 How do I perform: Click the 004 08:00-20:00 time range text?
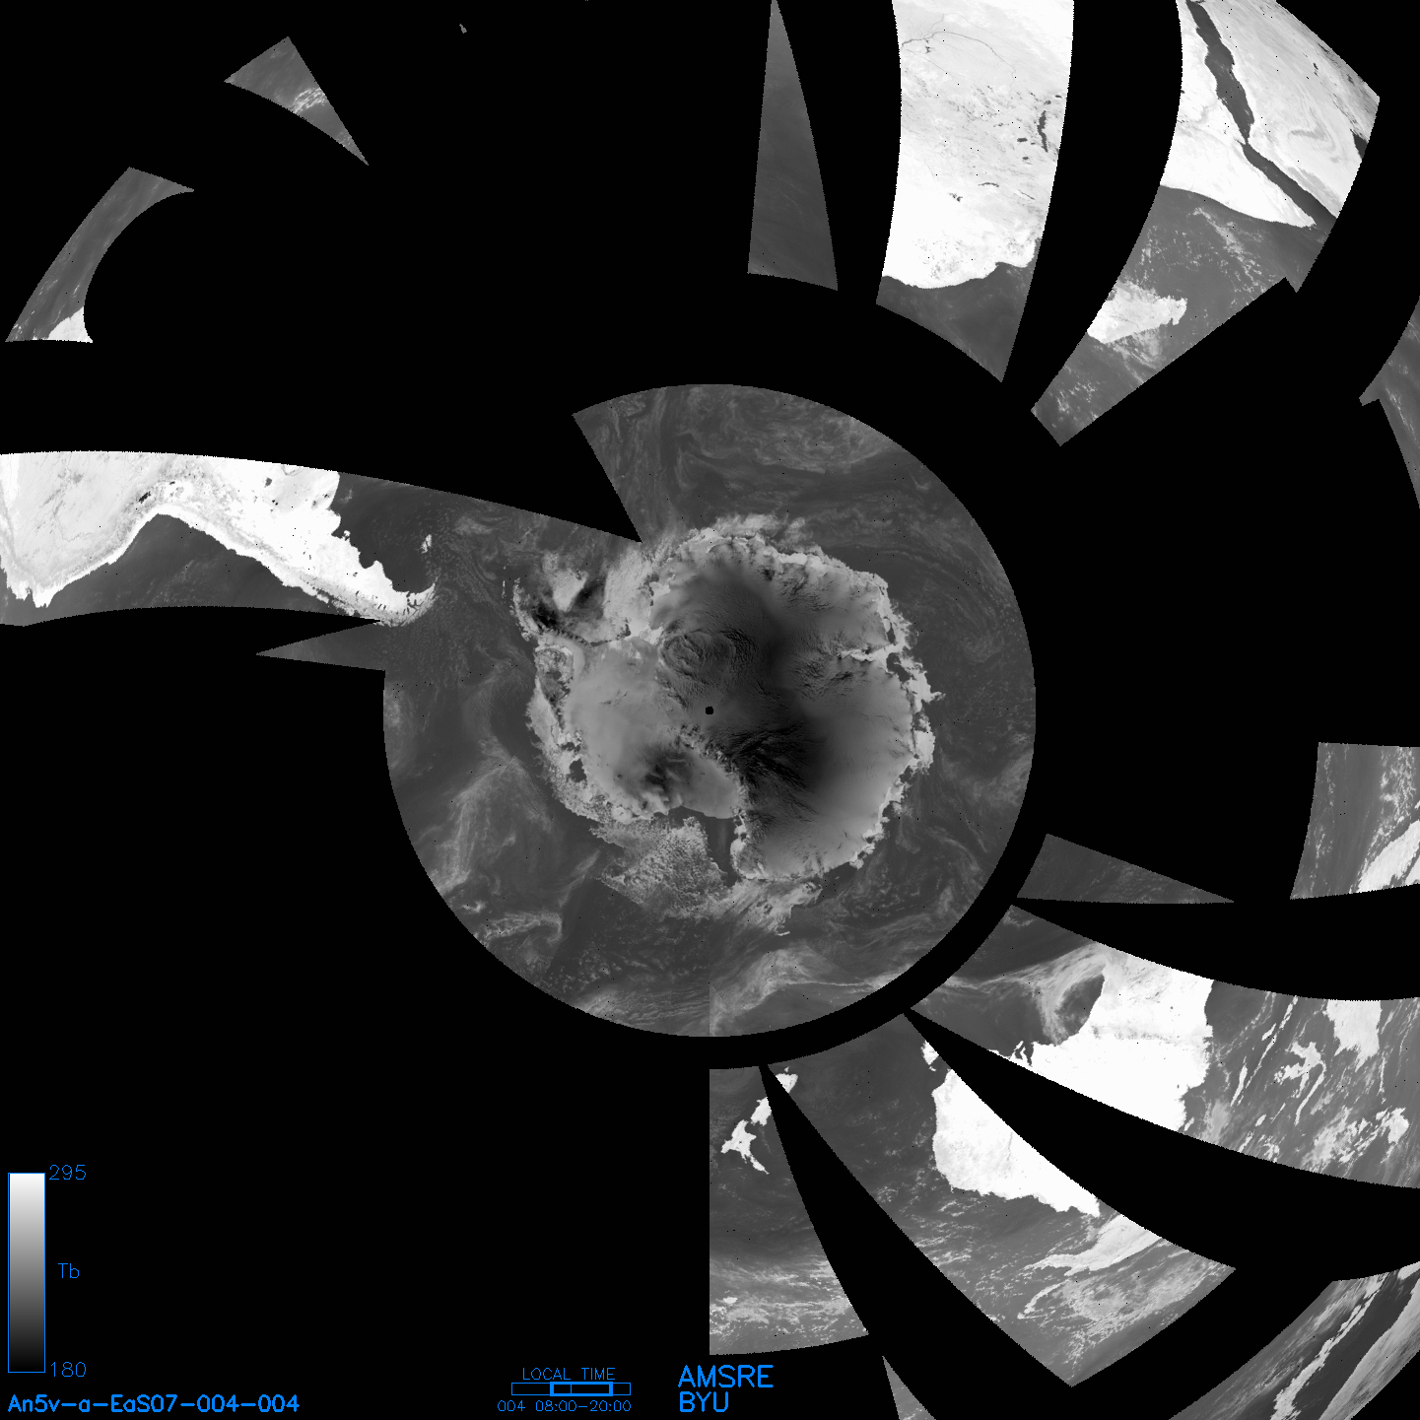pos(565,1406)
